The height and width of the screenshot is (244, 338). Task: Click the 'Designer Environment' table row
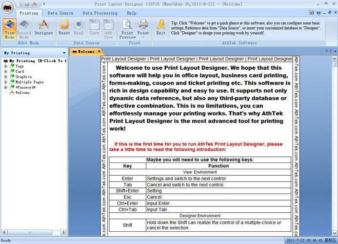tap(200, 216)
